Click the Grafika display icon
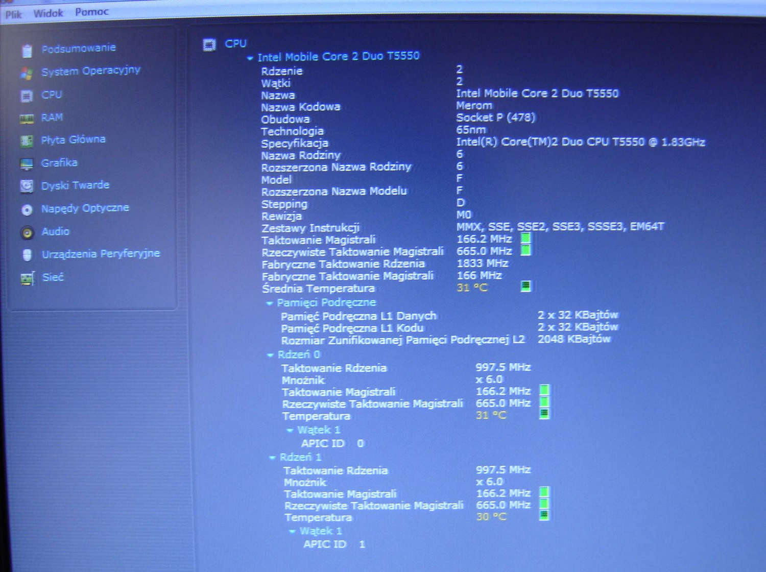This screenshot has height=572, width=766. [28, 162]
